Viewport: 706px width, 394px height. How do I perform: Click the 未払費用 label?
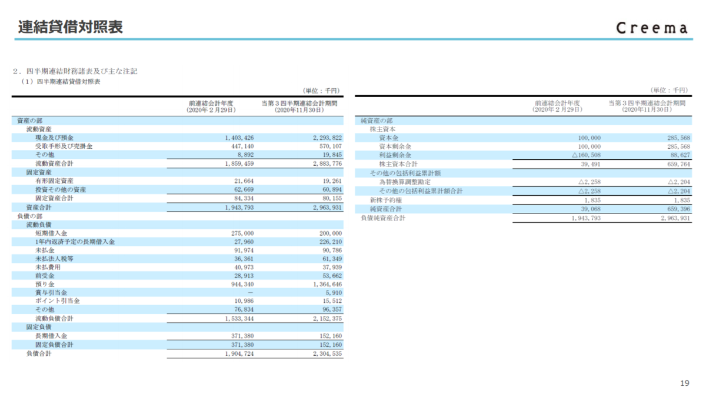click(48, 267)
